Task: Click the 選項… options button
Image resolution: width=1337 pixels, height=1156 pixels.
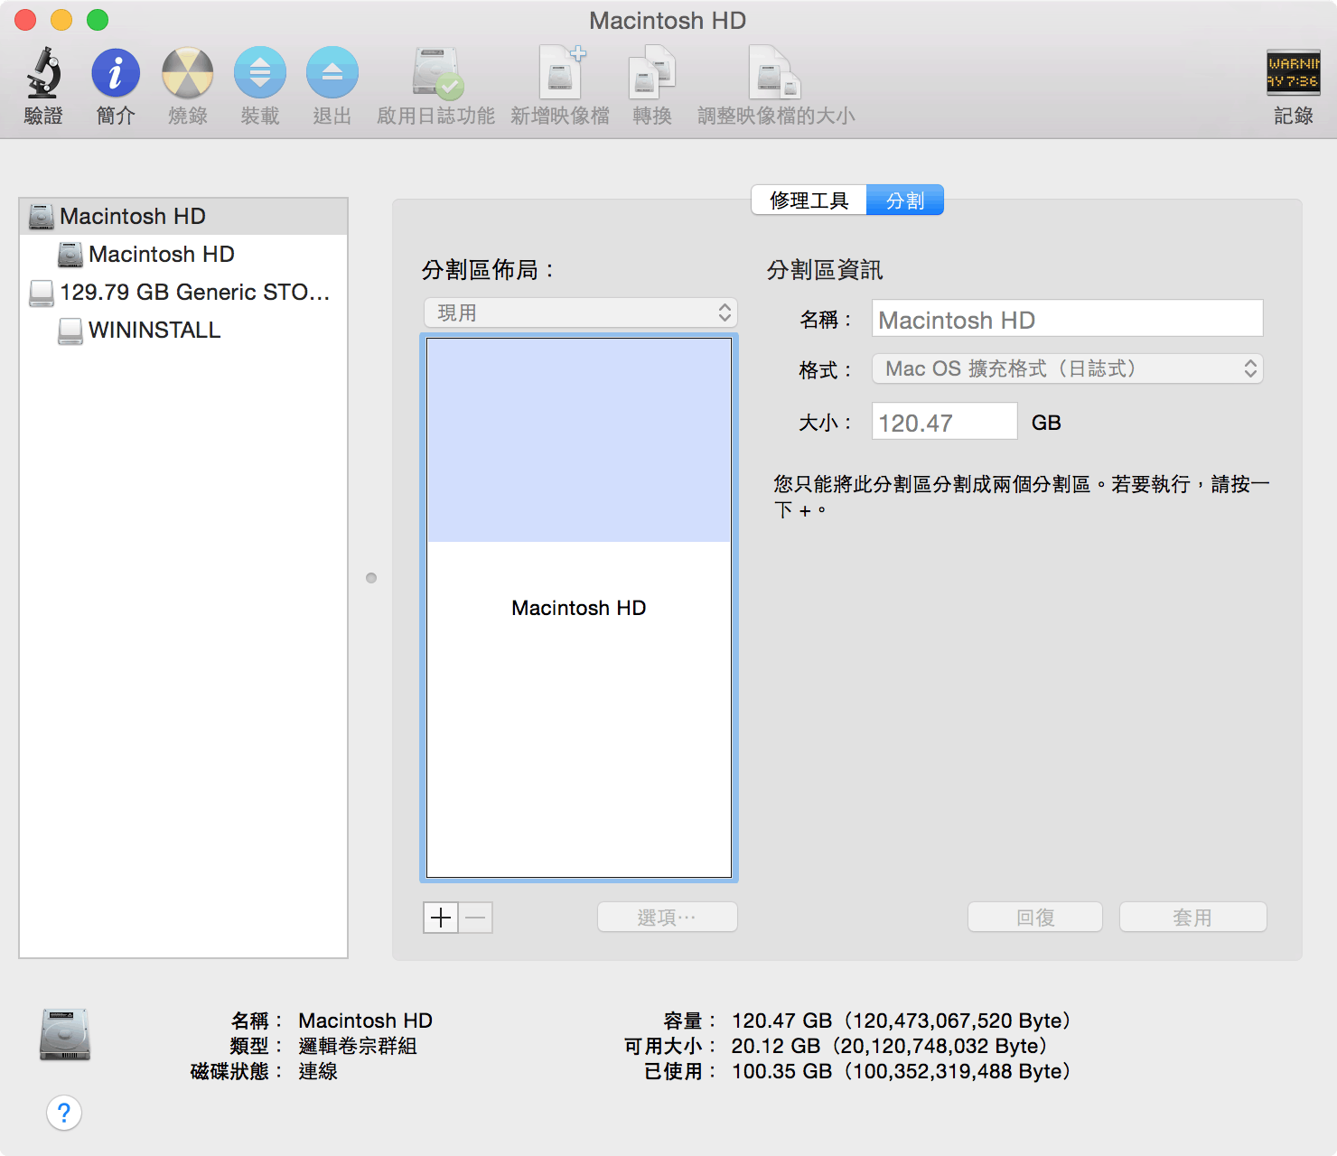Action: pos(667,918)
